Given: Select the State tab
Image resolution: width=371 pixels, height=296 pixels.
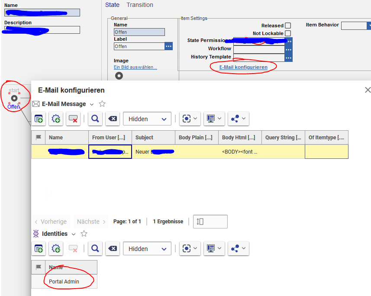Looking at the screenshot, I should point(112,5).
